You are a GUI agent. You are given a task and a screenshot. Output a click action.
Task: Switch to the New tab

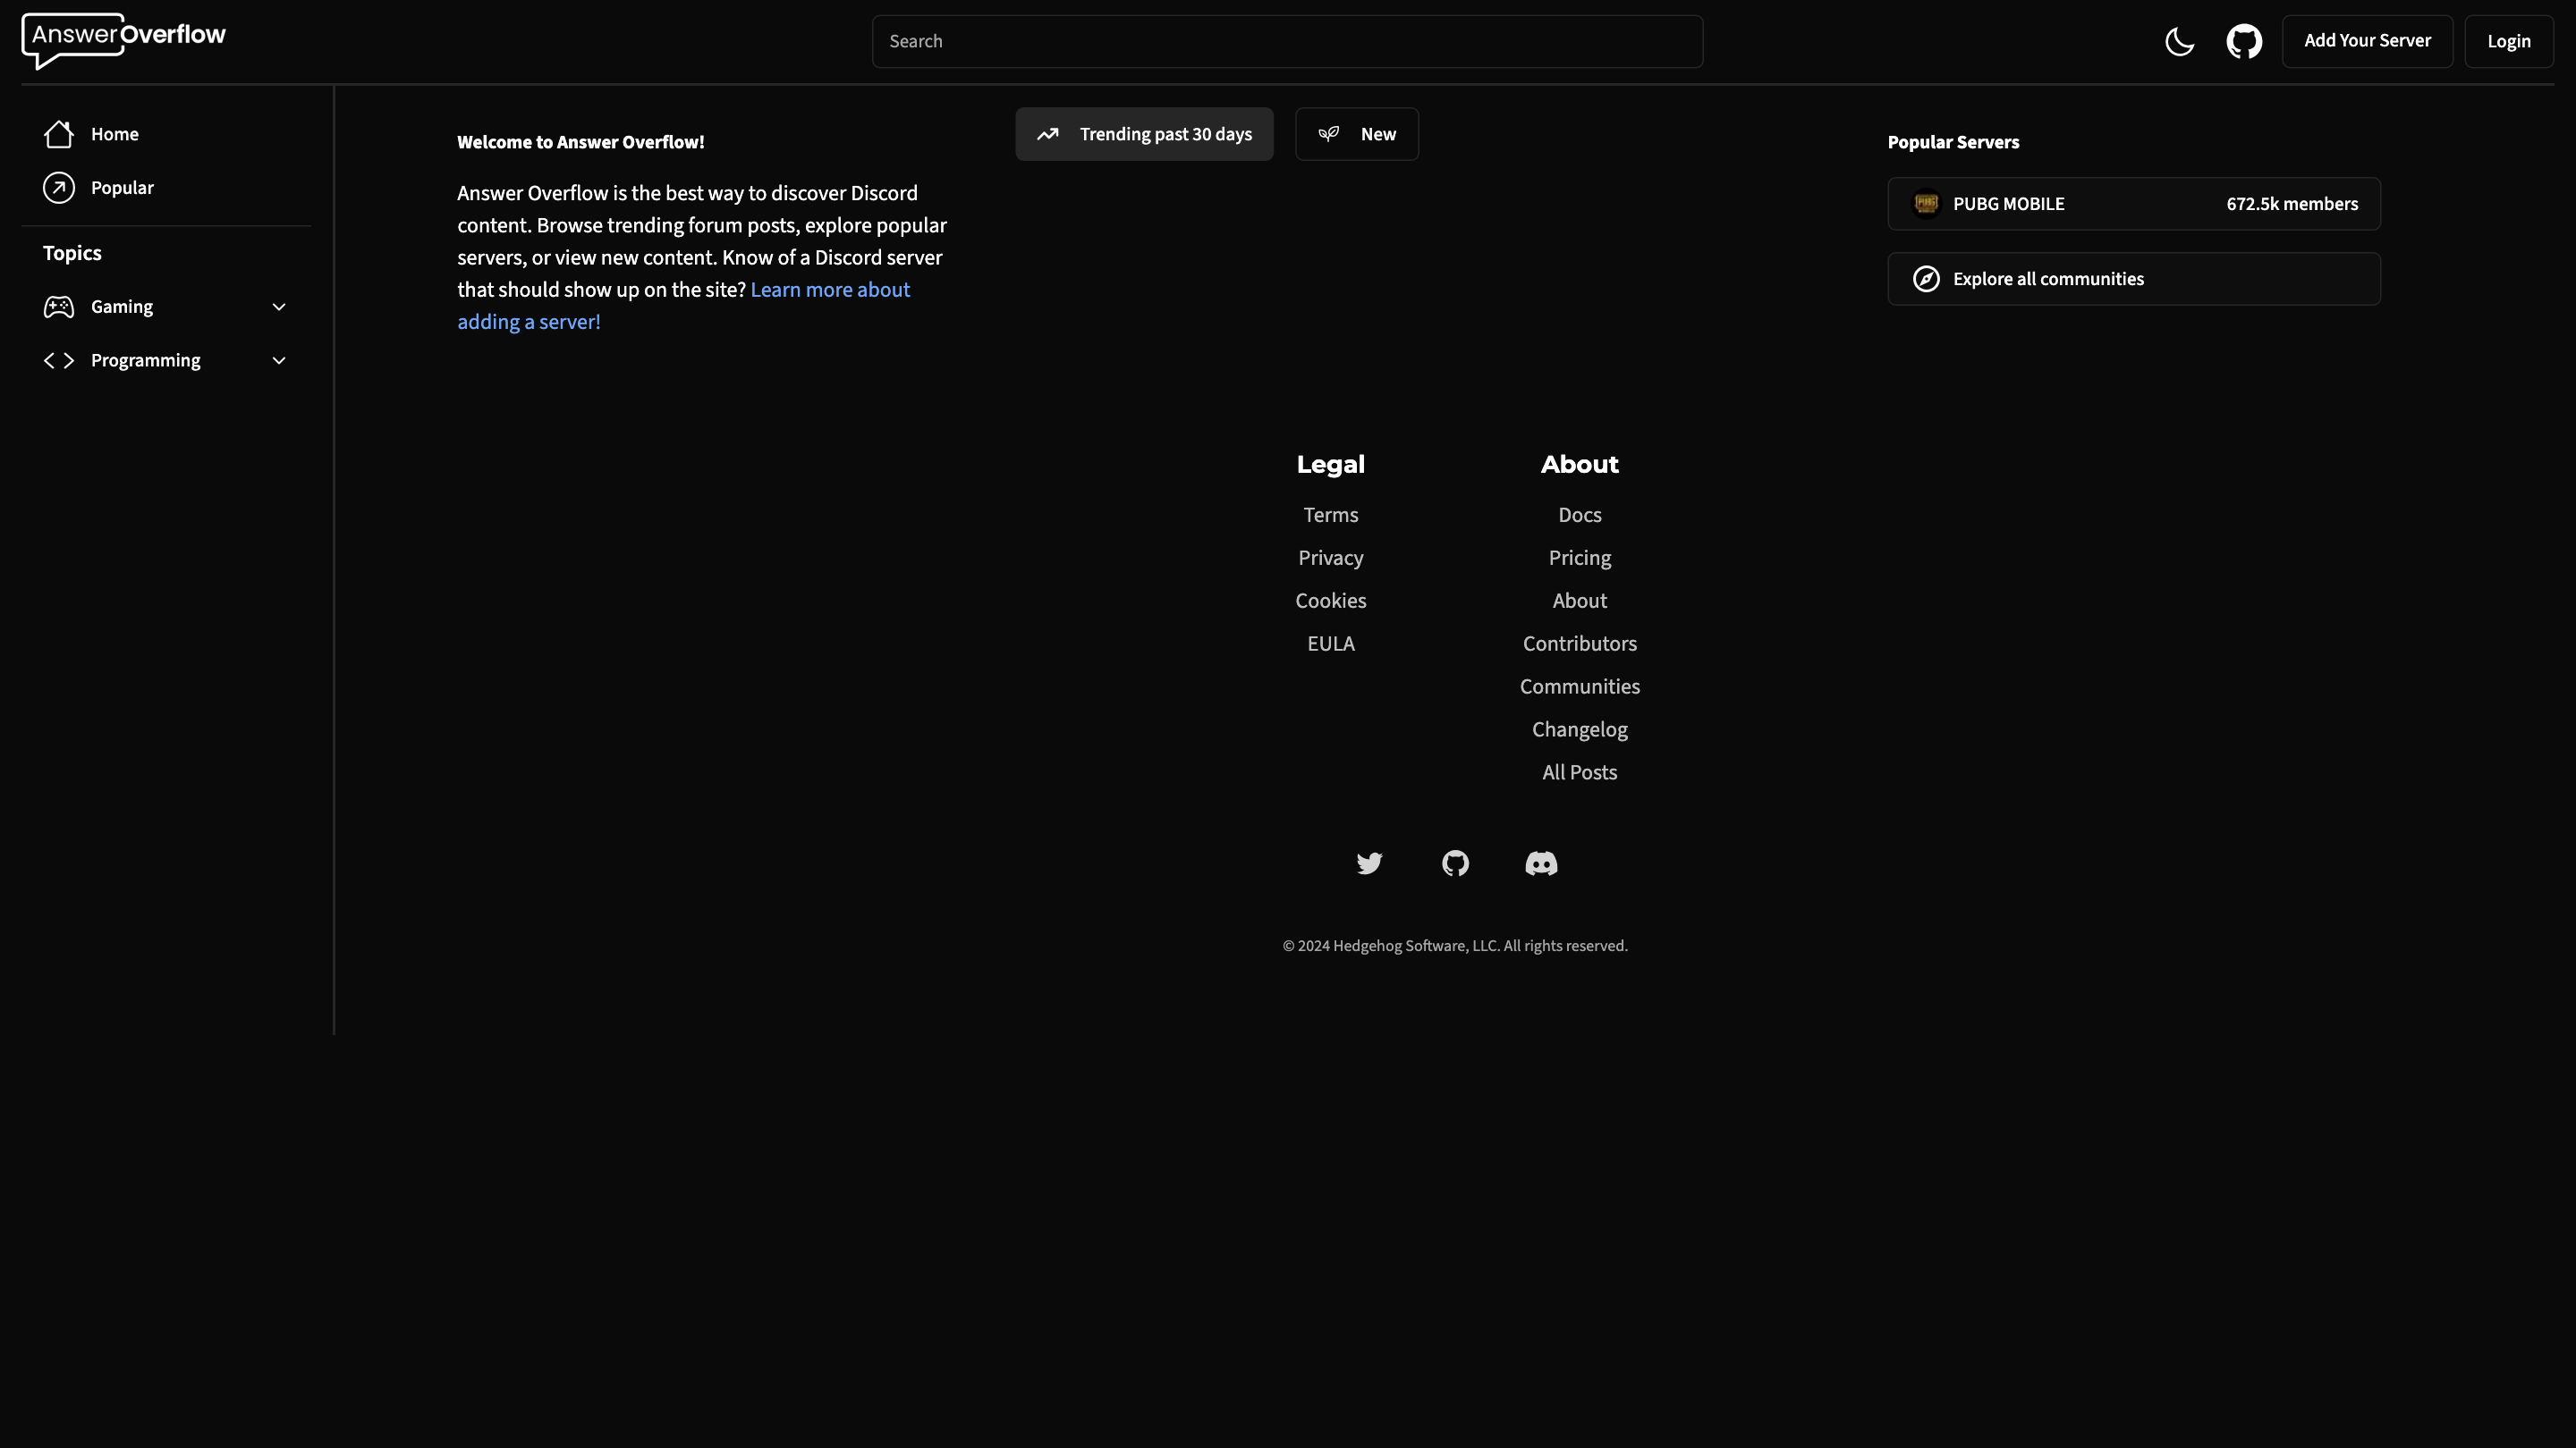click(x=1356, y=134)
